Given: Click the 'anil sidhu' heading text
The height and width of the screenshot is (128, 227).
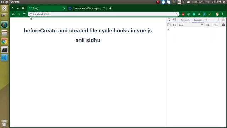Looking at the screenshot, I should click(88, 40).
